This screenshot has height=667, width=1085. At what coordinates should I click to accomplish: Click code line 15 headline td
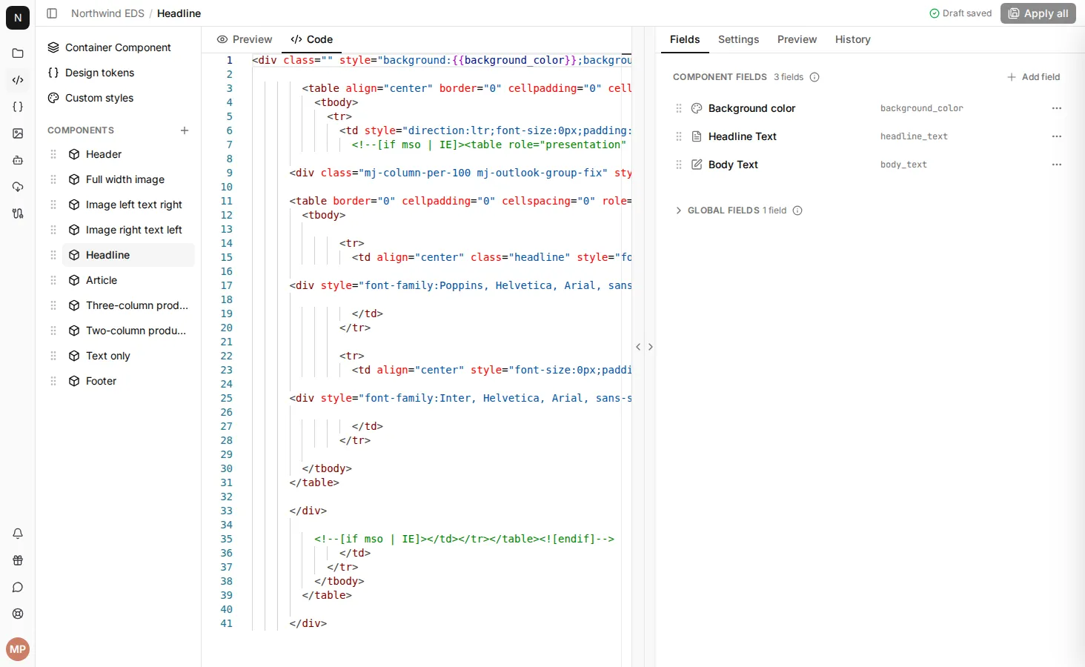(x=492, y=257)
